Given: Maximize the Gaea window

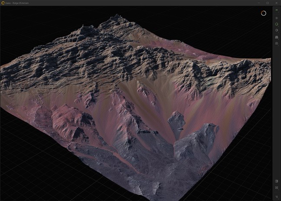Looking at the screenshot, I should 267,3.
